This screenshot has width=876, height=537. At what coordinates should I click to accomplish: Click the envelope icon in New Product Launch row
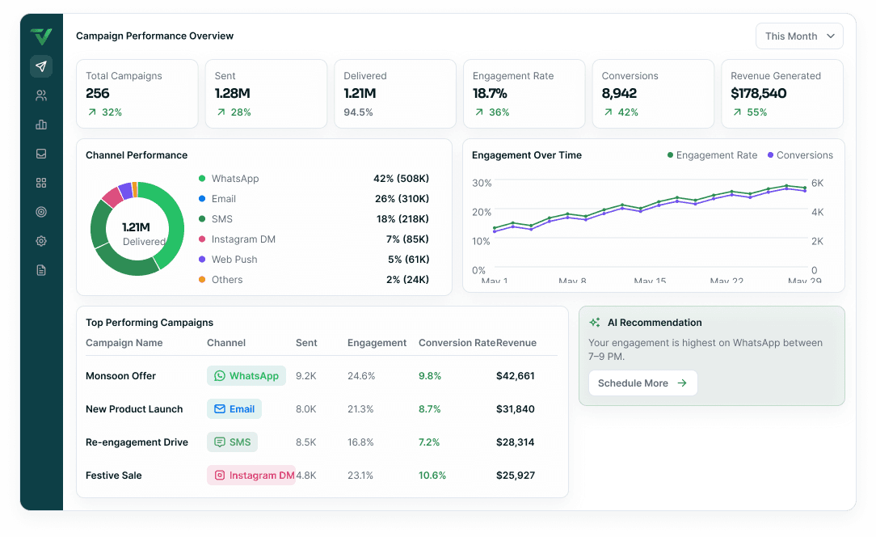pos(220,409)
